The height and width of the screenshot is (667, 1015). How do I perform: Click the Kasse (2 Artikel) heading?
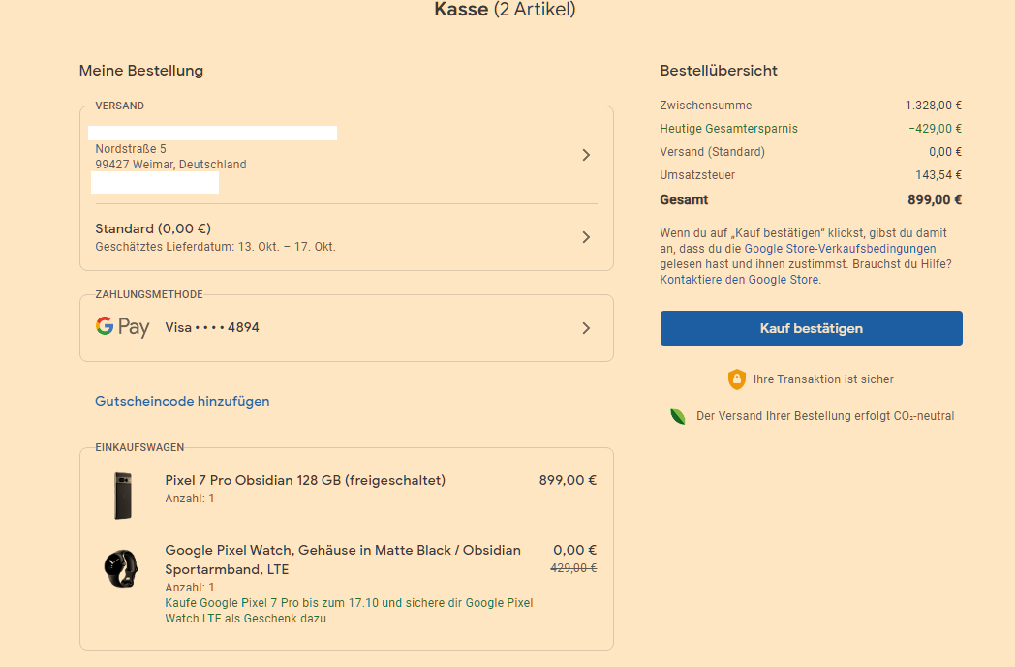[505, 10]
